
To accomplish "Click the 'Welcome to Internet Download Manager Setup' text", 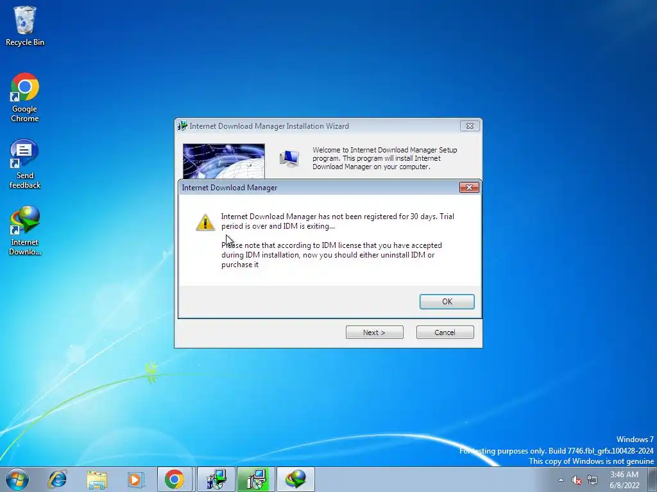I will tap(385, 158).
